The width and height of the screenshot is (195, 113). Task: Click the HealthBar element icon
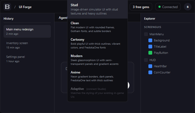tap(150, 66)
